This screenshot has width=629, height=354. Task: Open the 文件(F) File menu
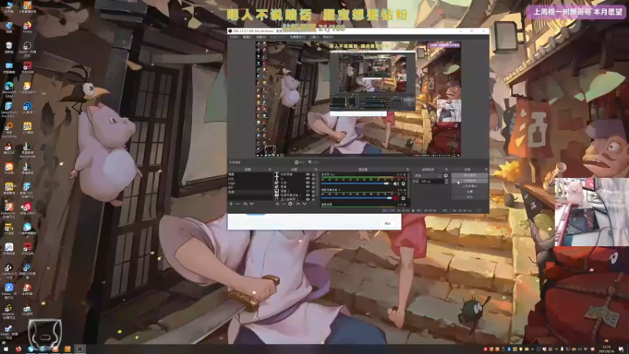(x=234, y=37)
